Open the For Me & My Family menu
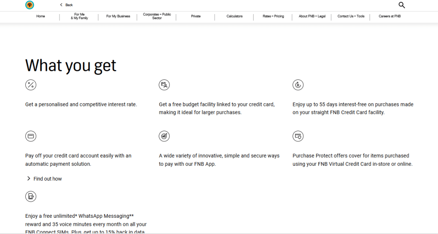This screenshot has width=438, height=234. pos(79,16)
